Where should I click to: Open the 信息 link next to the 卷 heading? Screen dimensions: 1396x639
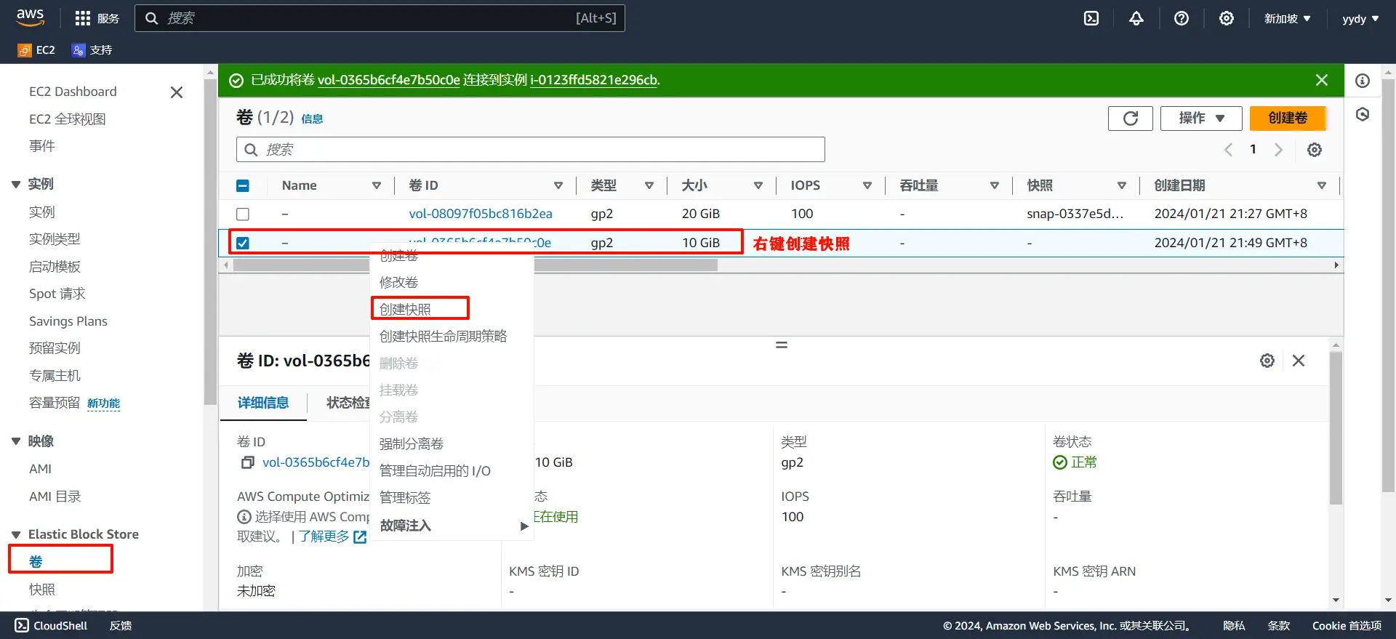(312, 119)
